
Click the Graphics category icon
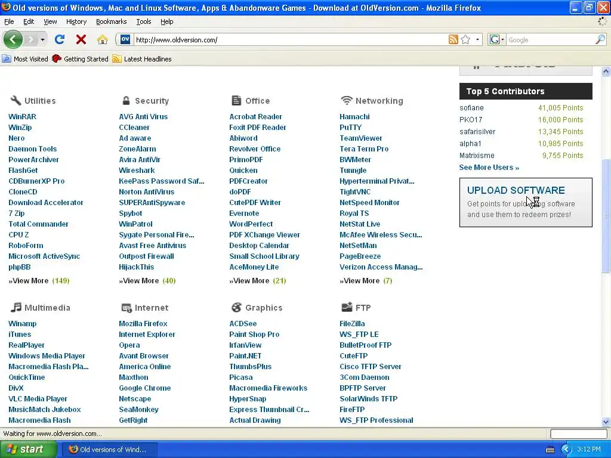pyautogui.click(x=236, y=307)
